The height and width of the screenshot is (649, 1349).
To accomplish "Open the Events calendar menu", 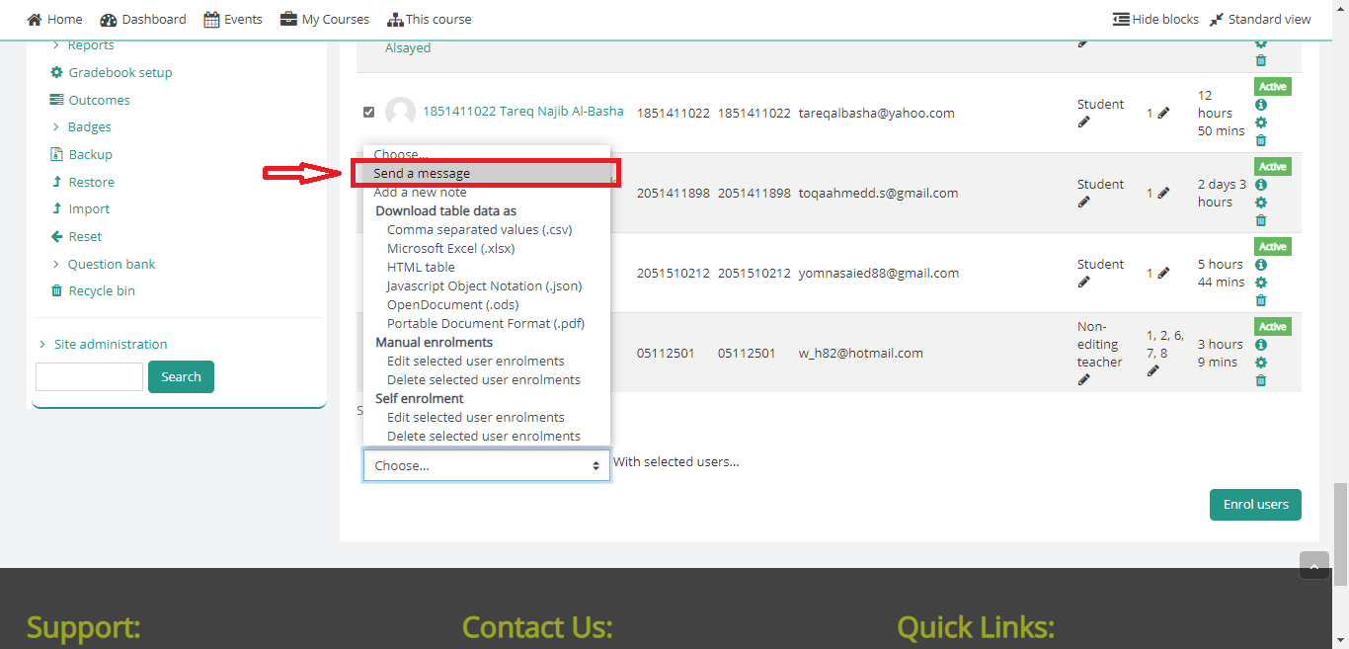I will click(233, 19).
